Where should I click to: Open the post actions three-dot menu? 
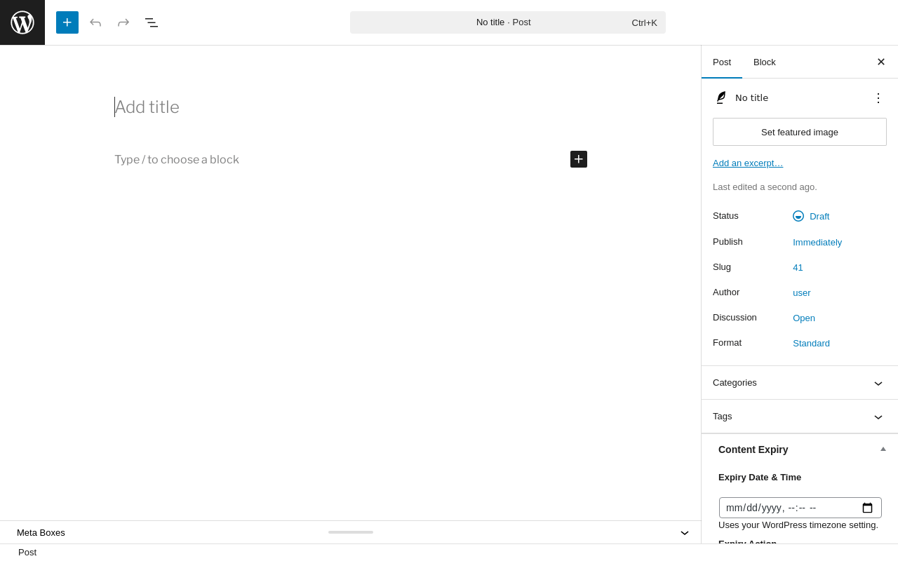point(878,98)
